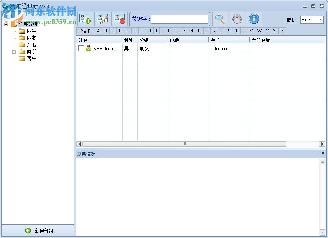Viewport: 328px width, 238px height.
Task: Click the horizontal scrollbar right arrow
Action: click(x=323, y=144)
